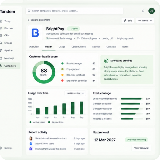Click the back arrow beside Back to customers
This screenshot has height=160, width=160.
(28, 20)
